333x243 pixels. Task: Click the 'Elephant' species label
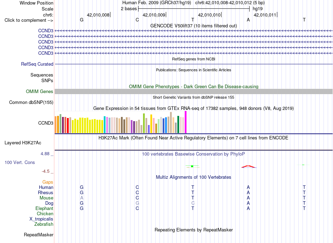[45, 209]
